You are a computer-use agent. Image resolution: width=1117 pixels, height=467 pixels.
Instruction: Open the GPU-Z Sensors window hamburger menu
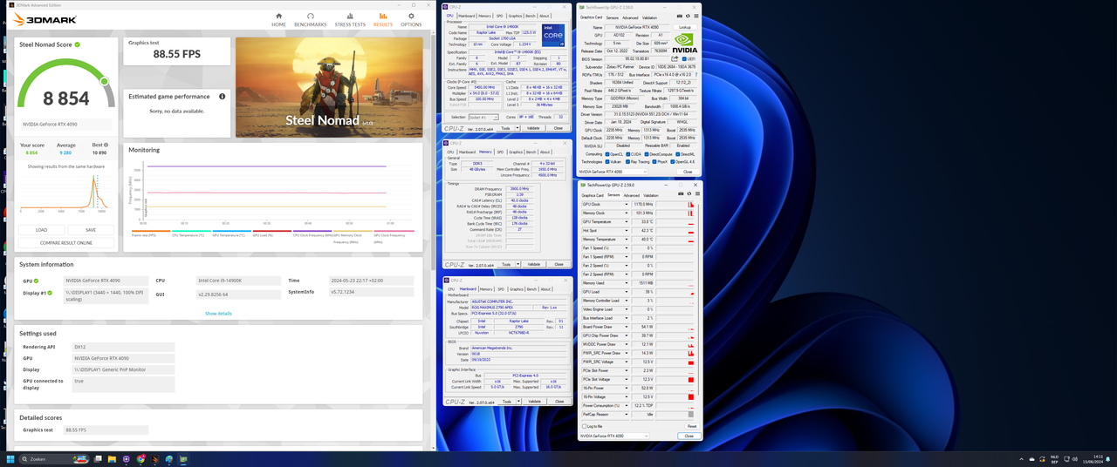696,194
